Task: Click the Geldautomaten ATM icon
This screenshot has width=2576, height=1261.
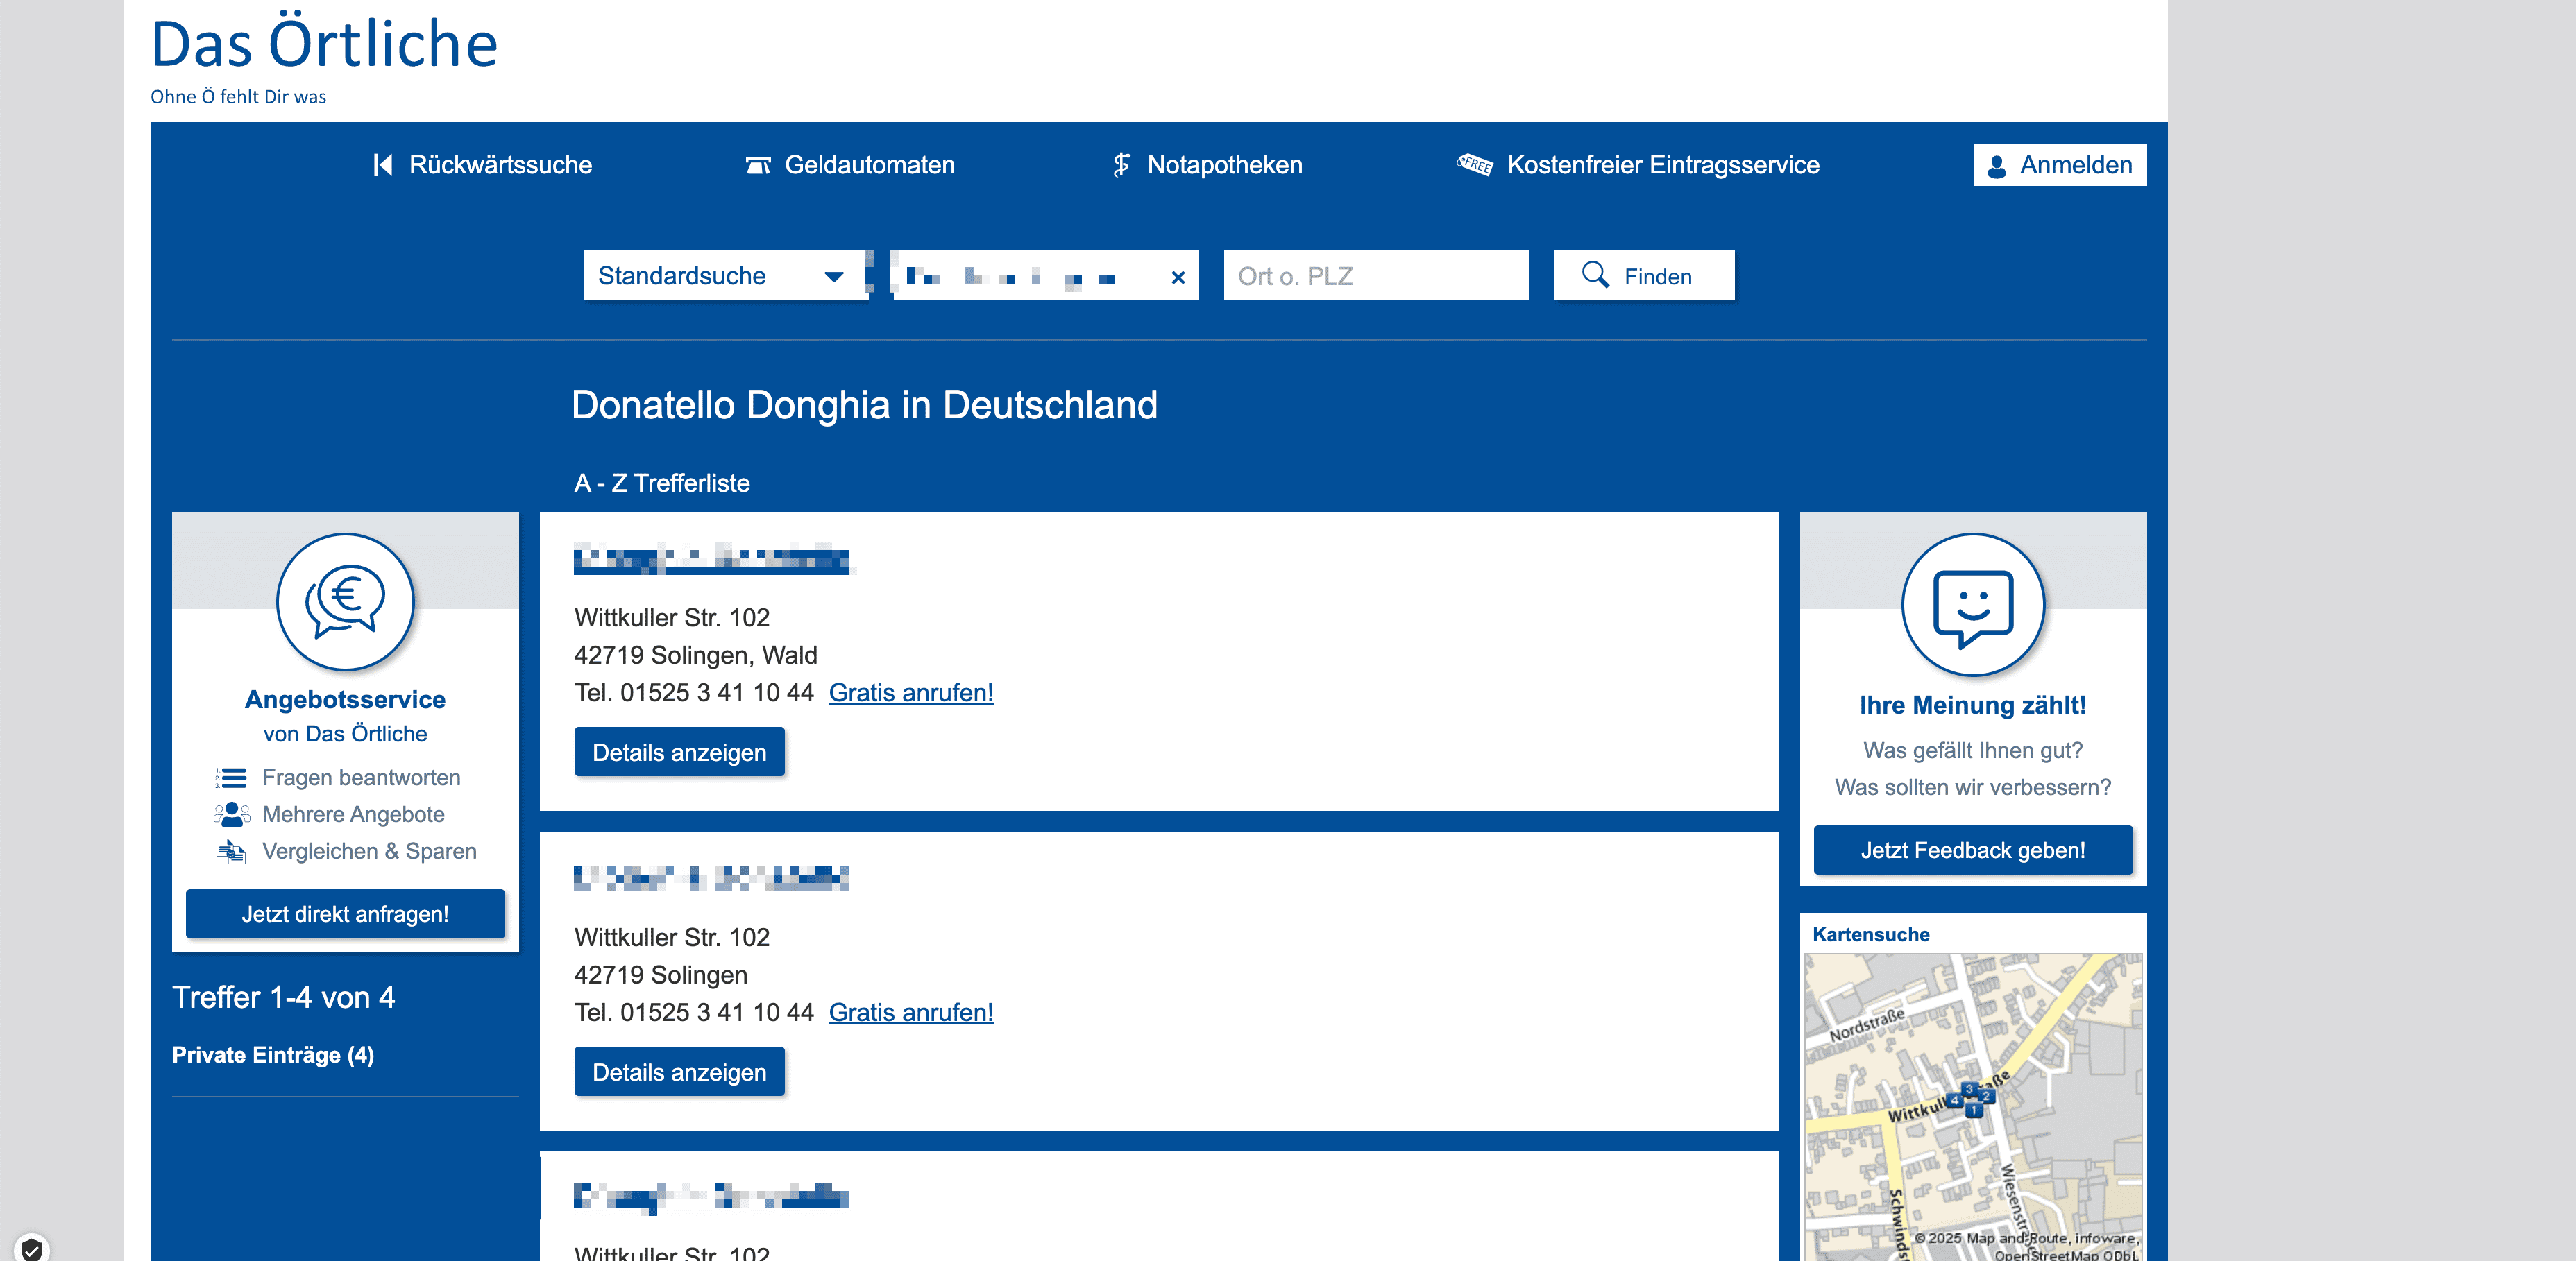Action: pyautogui.click(x=758, y=165)
